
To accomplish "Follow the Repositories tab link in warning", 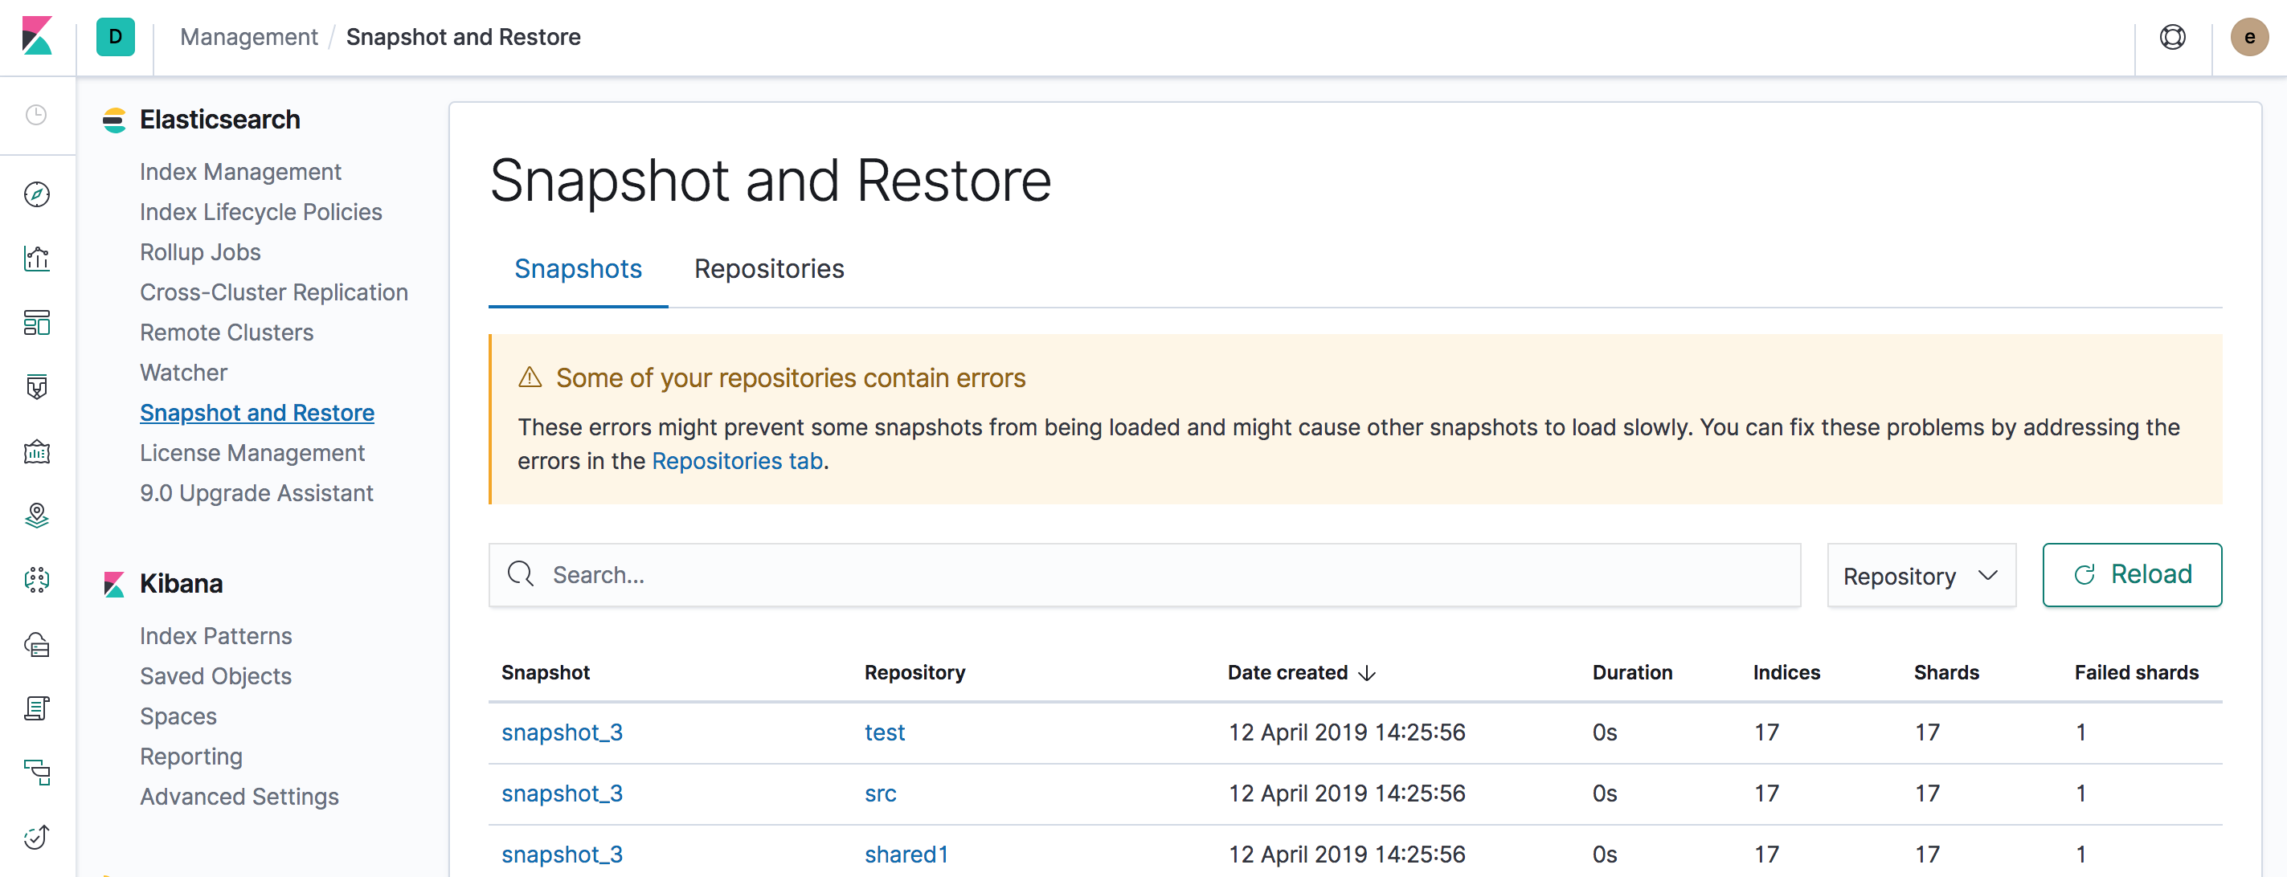I will pos(736,462).
